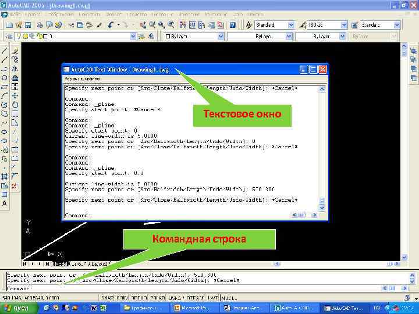Toggle OTRACK in status bar
This screenshot has width=419, height=314.
pyautogui.click(x=195, y=298)
